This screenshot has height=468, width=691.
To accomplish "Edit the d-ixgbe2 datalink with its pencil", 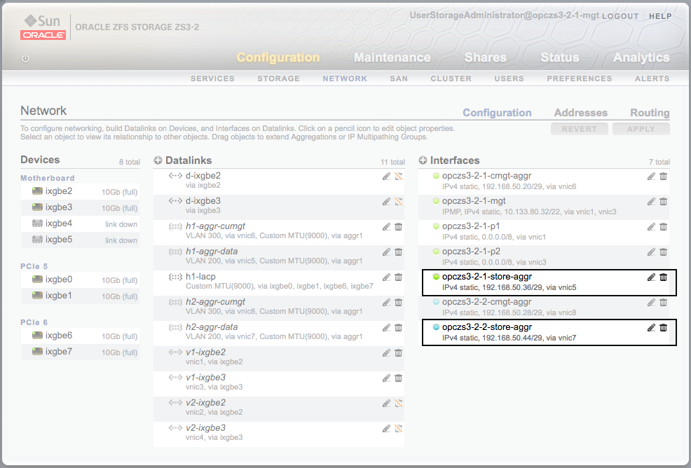I will pos(386,177).
